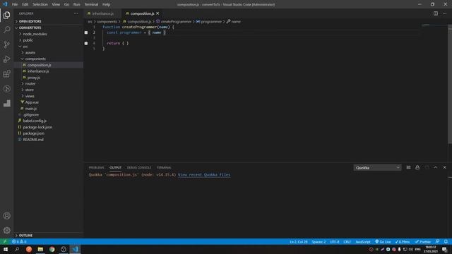452x254 pixels.
Task: Open the Extensions view
Action: tap(6, 73)
